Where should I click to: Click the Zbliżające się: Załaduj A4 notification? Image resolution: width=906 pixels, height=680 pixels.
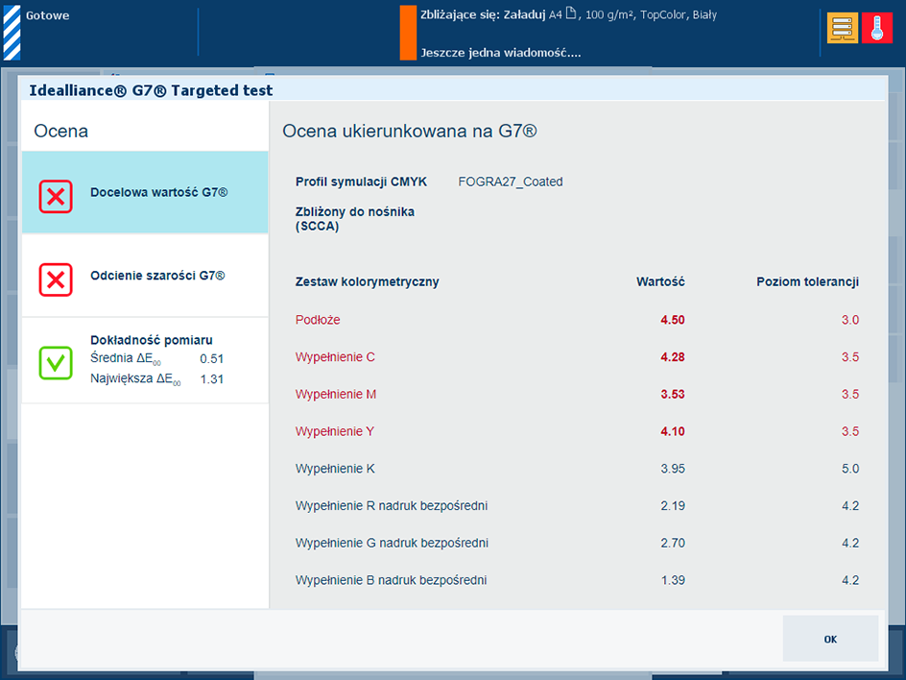coord(568,15)
